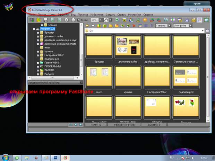
Task: Click the Папок: 12 status bar text
Action: pyautogui.click(x=96, y=125)
